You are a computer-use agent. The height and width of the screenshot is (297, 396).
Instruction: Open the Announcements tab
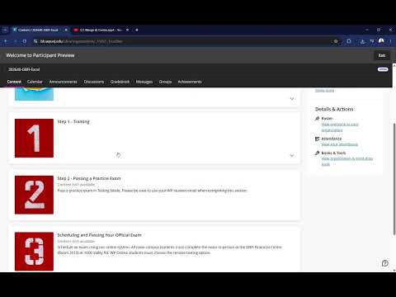tap(64, 82)
